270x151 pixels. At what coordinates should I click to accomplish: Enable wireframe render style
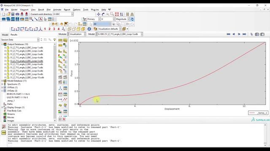tap(69, 29)
